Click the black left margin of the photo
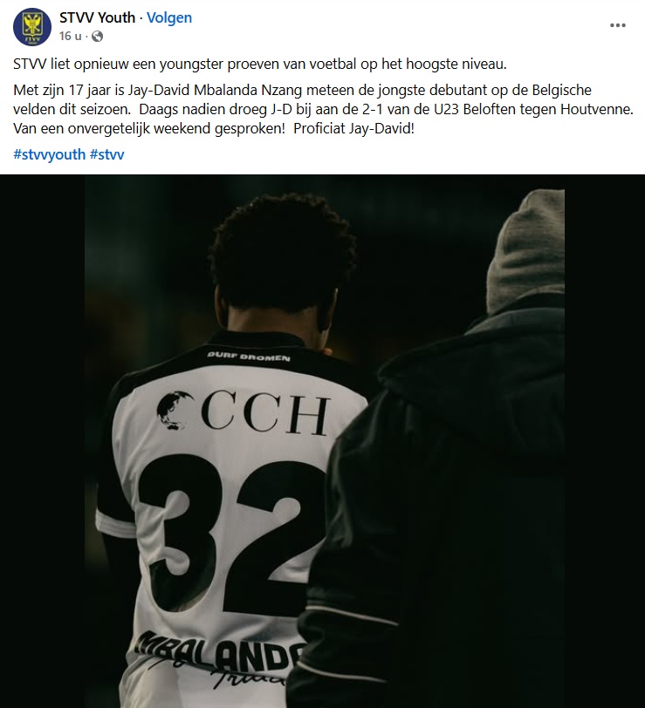Viewport: 645px width, 708px height. [42, 441]
